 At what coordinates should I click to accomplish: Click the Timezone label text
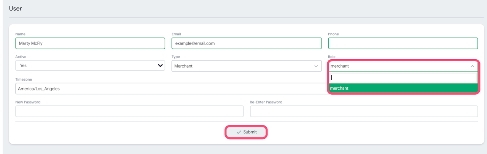[24, 79]
